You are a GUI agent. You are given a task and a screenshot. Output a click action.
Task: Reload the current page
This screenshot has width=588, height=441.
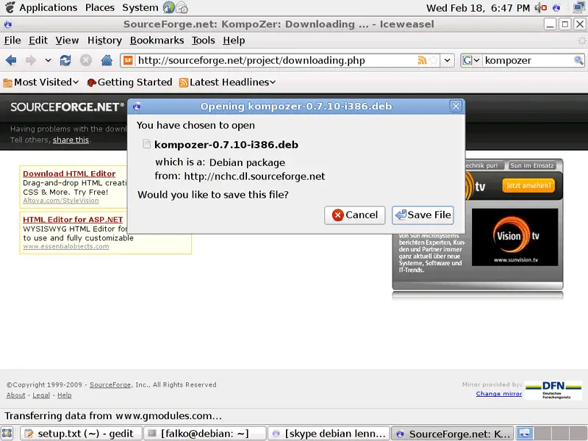tap(65, 60)
